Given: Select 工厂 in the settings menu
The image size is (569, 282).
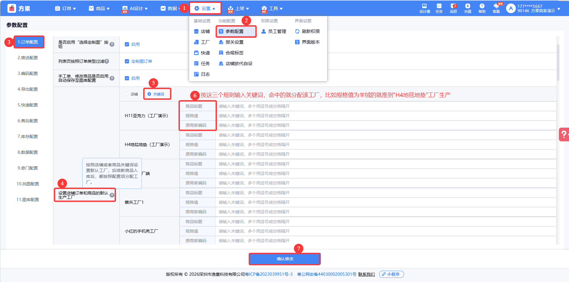Looking at the screenshot, I should click(x=202, y=42).
